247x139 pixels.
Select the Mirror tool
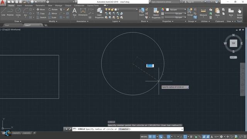[x=53, y=14]
